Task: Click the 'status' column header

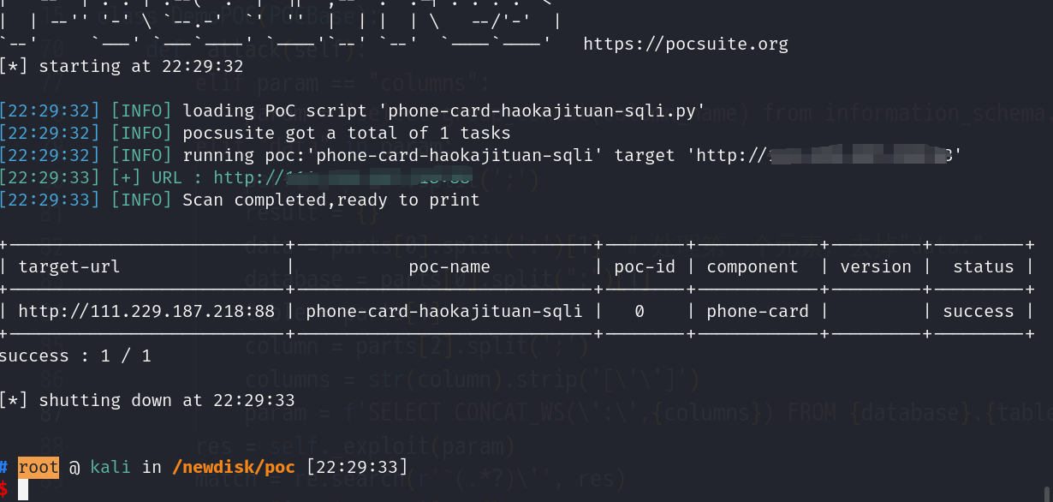Action: (x=983, y=266)
